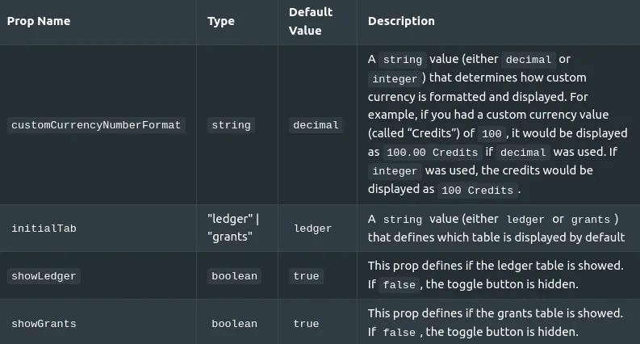Screen dimensions: 640x344
Task: Click the "ledger" | "grants" type cell
Action: click(x=233, y=228)
